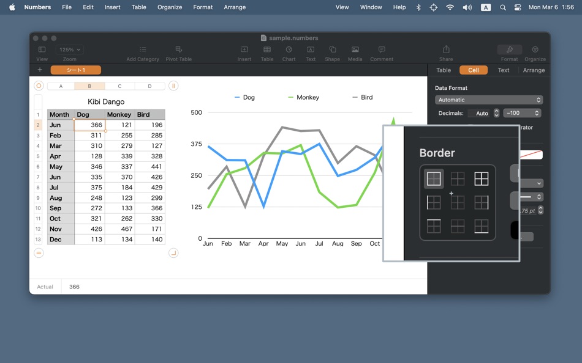Open the Zoom 125% dropdown
This screenshot has width=582, height=363.
coord(70,50)
